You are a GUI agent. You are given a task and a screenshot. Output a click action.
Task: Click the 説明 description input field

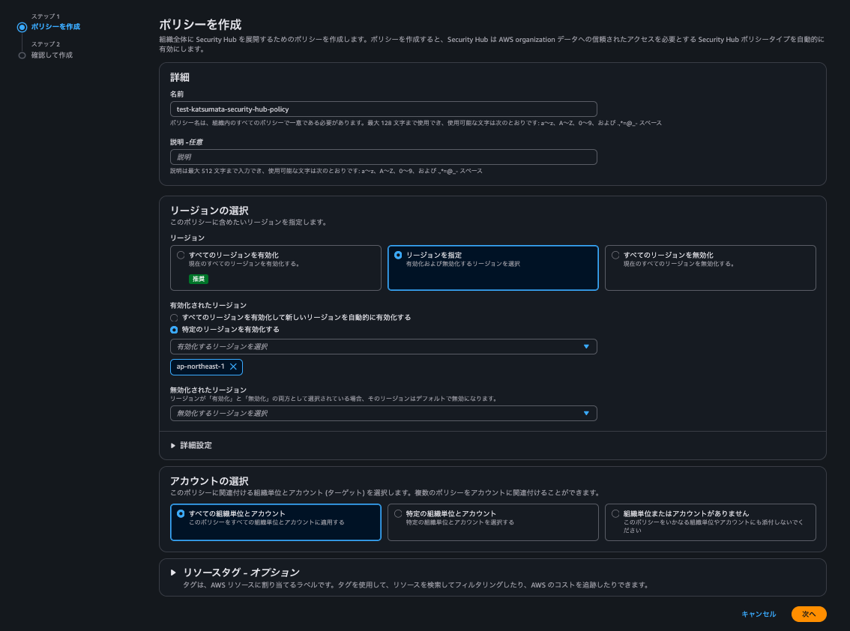click(383, 157)
